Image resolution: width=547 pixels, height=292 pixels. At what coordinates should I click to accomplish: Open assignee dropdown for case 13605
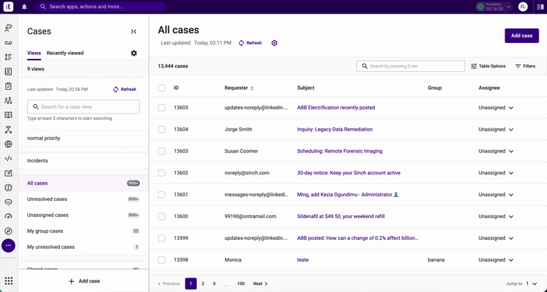tap(496, 108)
